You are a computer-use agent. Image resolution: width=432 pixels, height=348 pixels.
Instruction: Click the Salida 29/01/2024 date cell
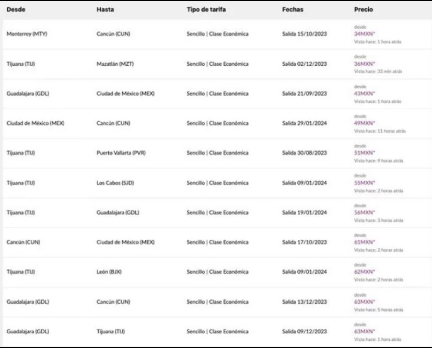(x=305, y=123)
